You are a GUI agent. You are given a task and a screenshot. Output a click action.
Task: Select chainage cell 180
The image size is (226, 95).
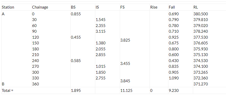pyautogui.click(x=35, y=49)
